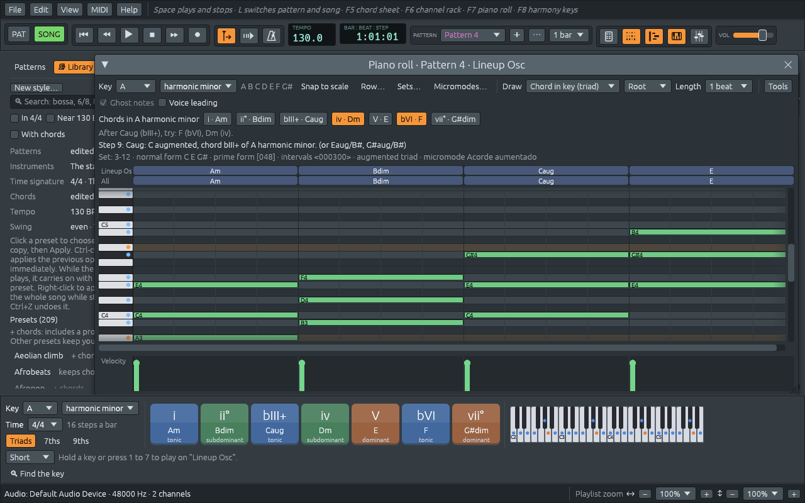Select 9ths chord type
This screenshot has width=805, height=503.
point(81,441)
